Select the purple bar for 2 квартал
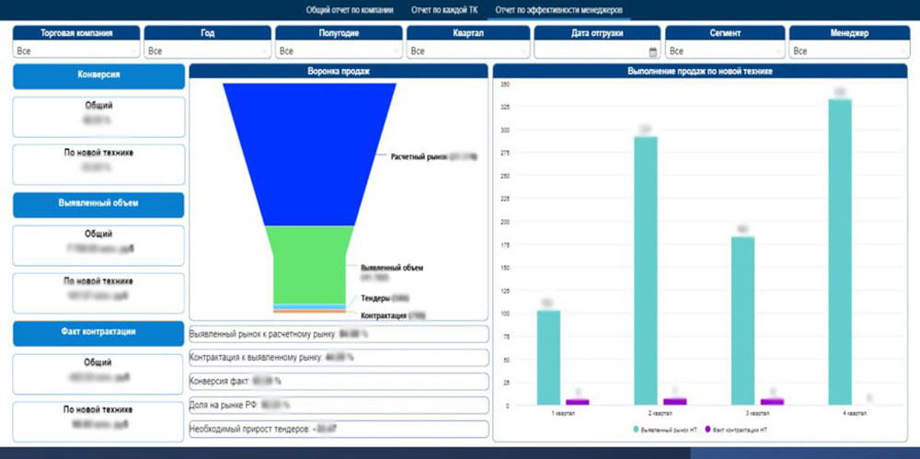The height and width of the screenshot is (459, 920). click(674, 401)
